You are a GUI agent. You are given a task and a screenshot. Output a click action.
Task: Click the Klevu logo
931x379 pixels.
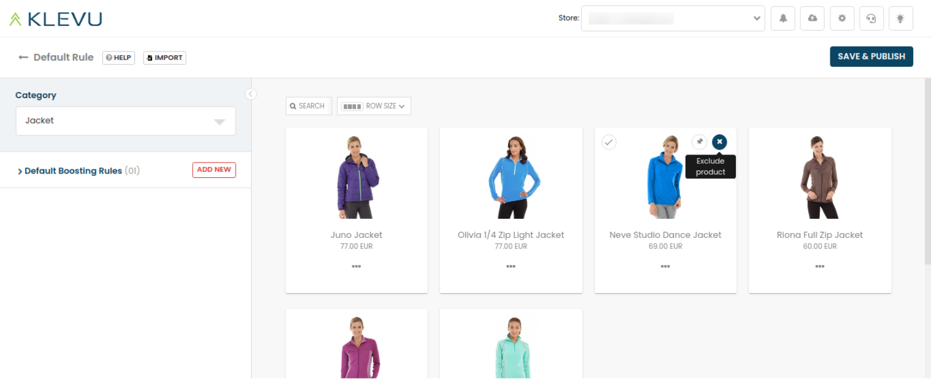coord(56,19)
